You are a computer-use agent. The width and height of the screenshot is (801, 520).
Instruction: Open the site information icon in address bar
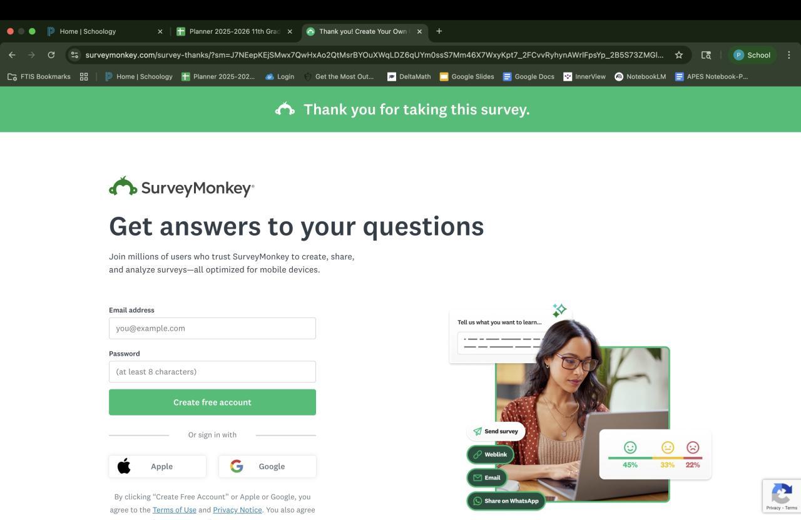pyautogui.click(x=74, y=55)
